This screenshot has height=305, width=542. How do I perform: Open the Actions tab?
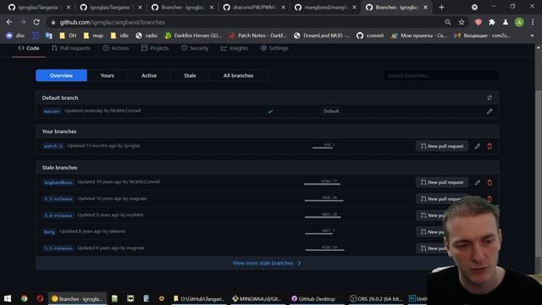[x=116, y=48]
